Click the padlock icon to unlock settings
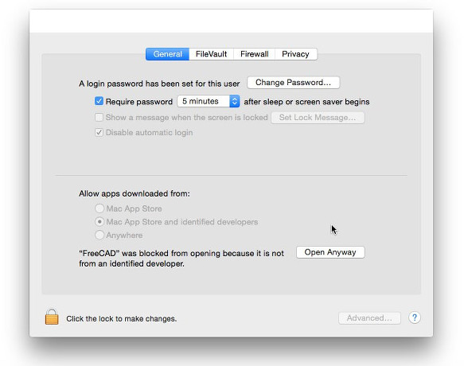The height and width of the screenshot is (366, 464). [52, 317]
